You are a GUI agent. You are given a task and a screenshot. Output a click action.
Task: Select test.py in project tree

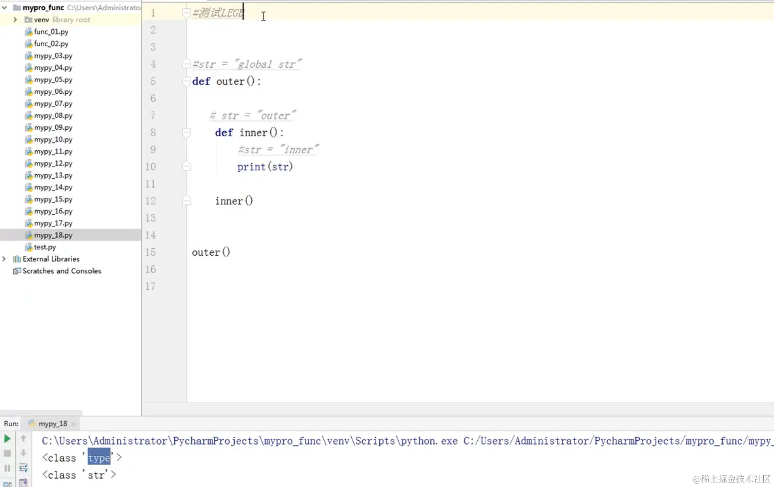coord(44,247)
